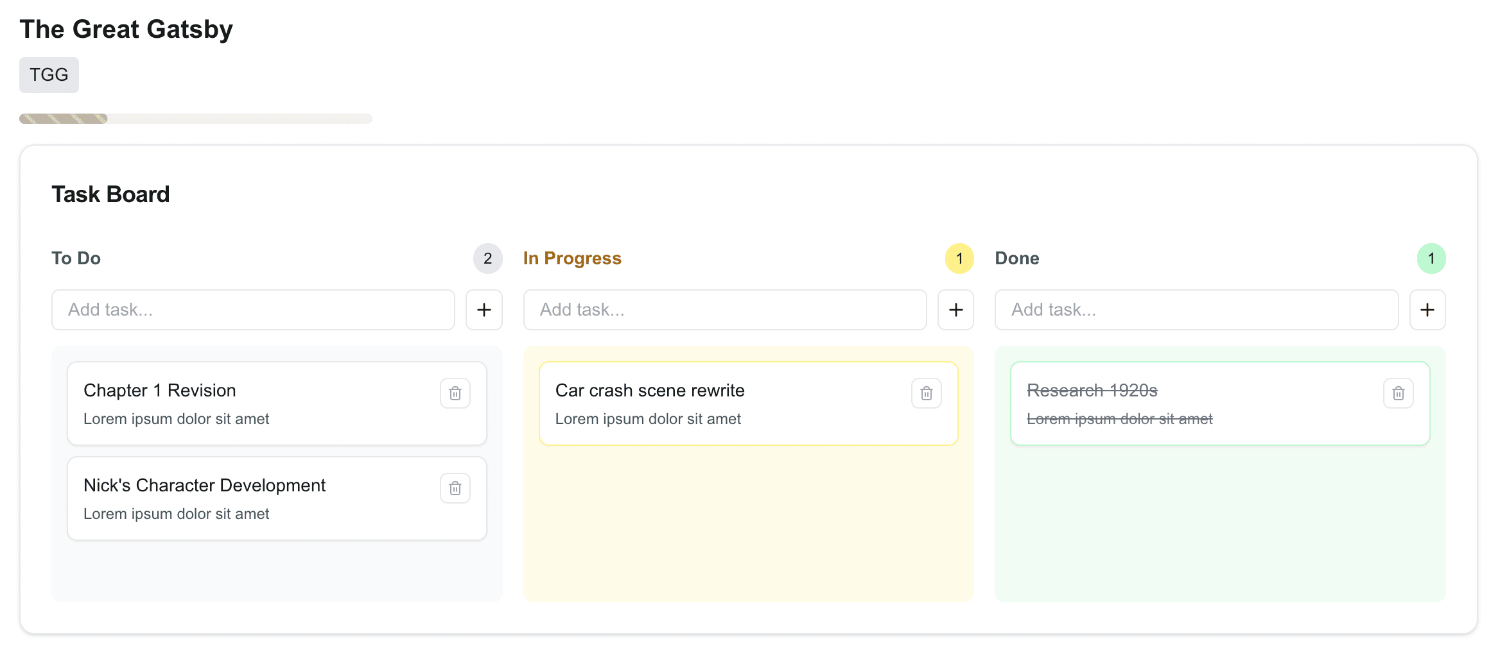Add a new task to the To Do column
The image size is (1500, 662).
pos(484,310)
